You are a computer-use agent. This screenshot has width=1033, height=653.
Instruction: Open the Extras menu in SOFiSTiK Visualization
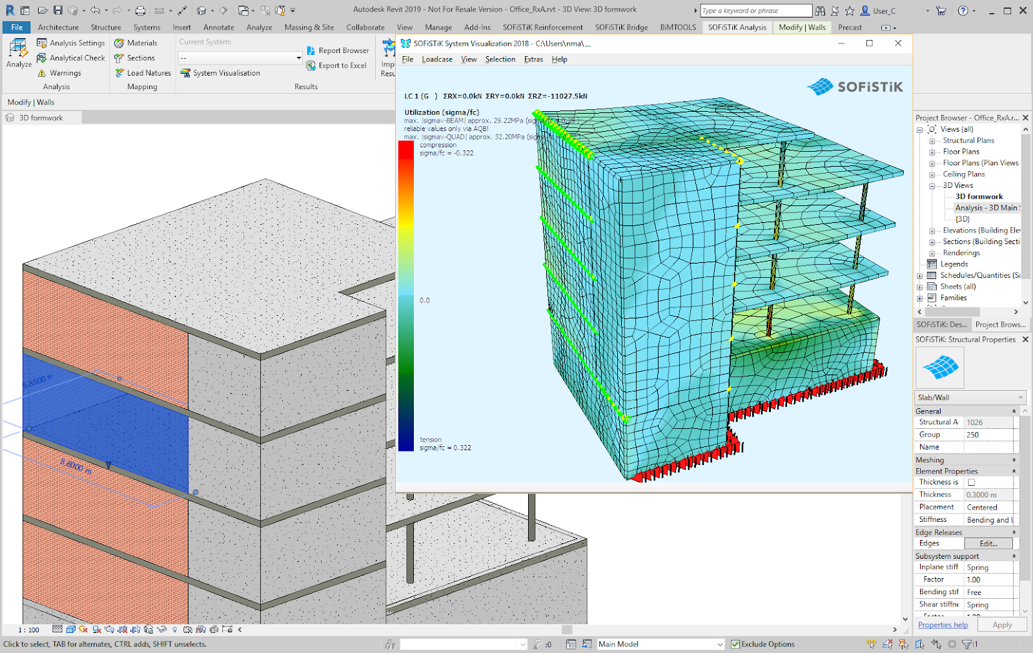[x=533, y=59]
